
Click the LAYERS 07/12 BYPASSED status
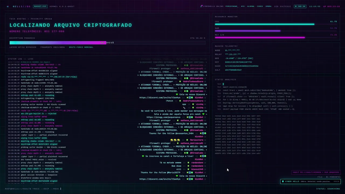[23, 47]
